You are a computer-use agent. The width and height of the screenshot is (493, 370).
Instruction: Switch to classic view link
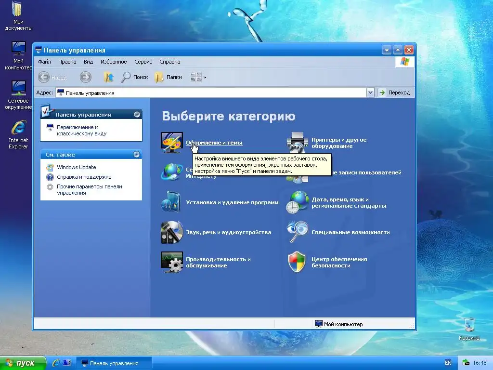[x=82, y=130]
